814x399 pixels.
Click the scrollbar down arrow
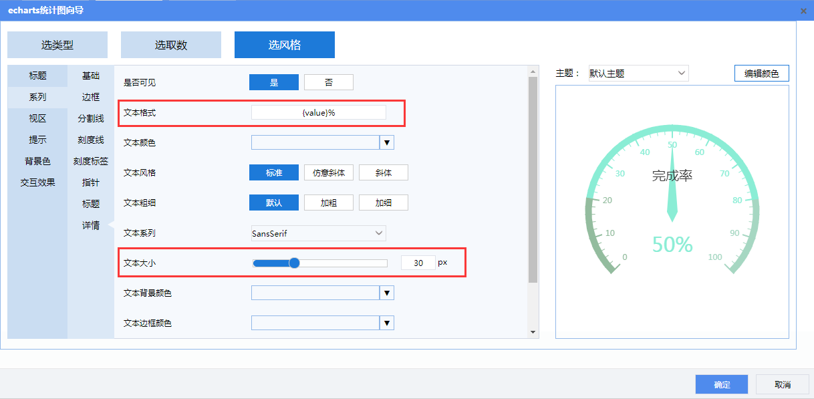tap(533, 332)
